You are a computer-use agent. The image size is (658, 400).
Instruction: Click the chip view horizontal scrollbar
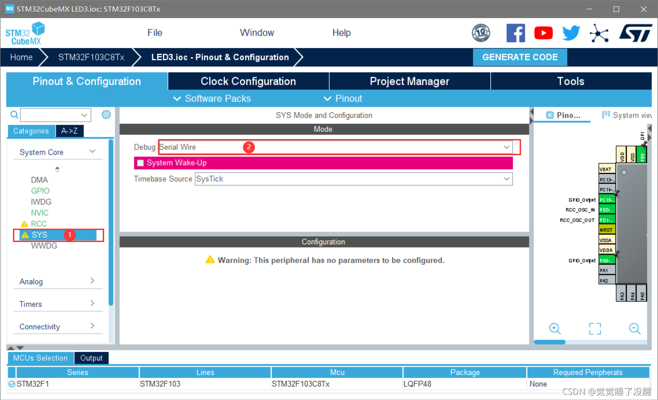[550, 342]
